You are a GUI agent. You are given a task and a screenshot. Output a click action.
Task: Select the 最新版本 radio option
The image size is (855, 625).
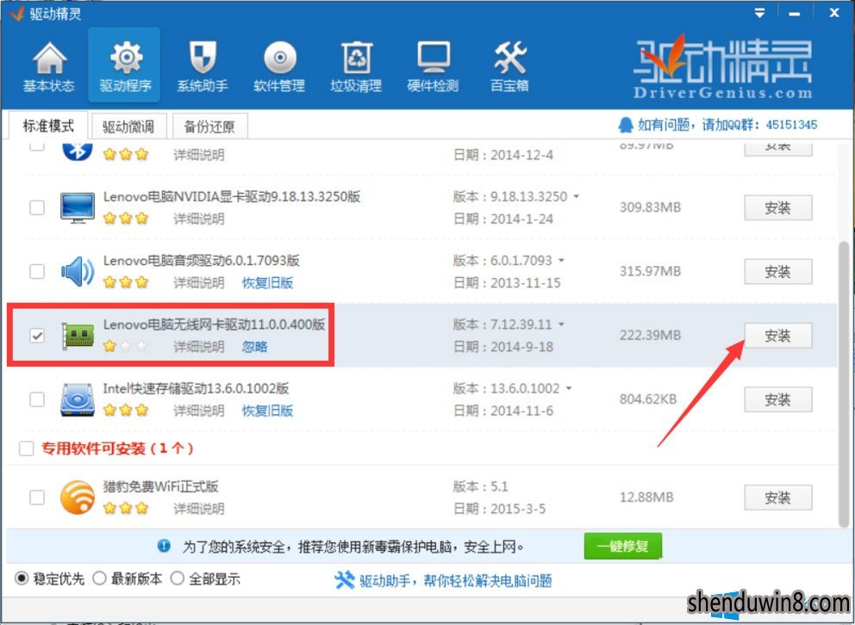pos(99,579)
